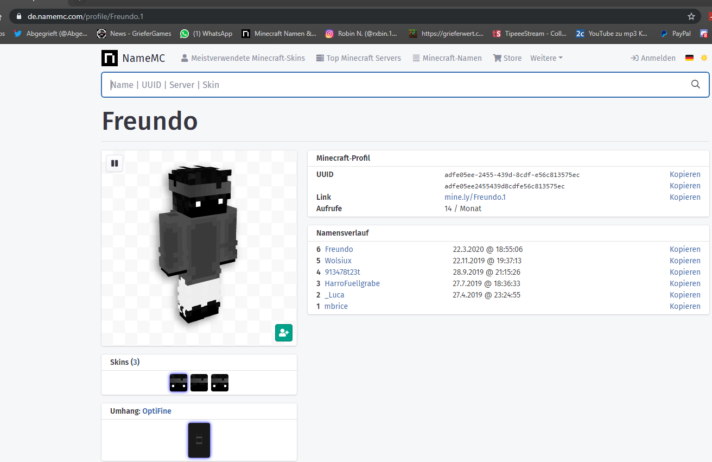Focus the Name UUID Server Skin search field
712x462 pixels.
tap(396, 85)
